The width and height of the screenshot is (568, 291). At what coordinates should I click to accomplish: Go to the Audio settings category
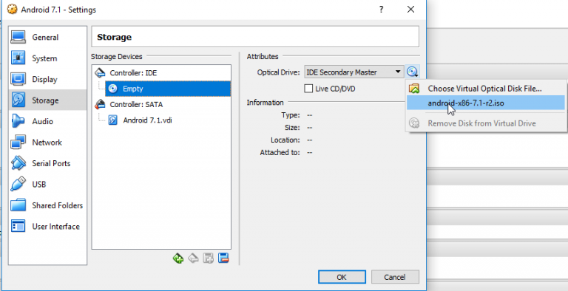pyautogui.click(x=47, y=121)
